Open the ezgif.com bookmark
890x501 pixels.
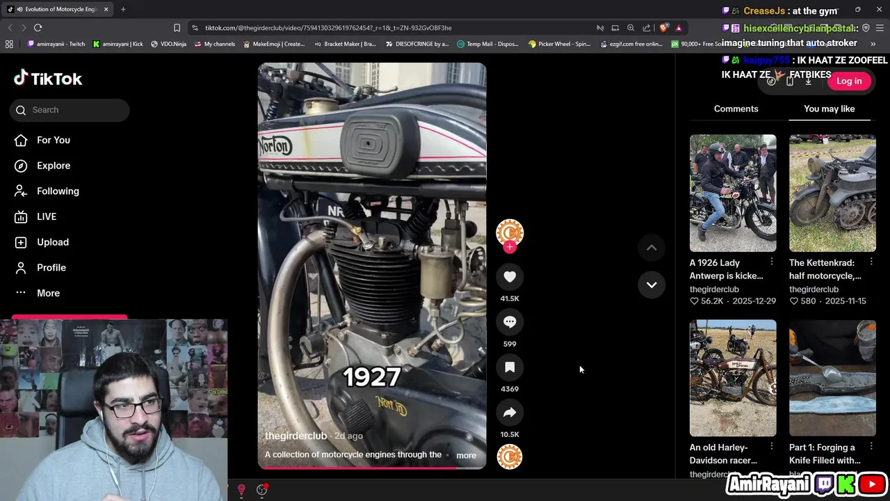tap(630, 44)
